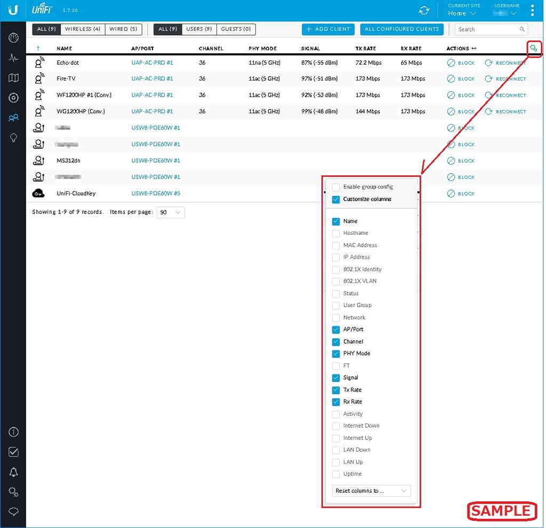Open the Current Site Home dropdown
The image size is (546, 528).
click(462, 13)
